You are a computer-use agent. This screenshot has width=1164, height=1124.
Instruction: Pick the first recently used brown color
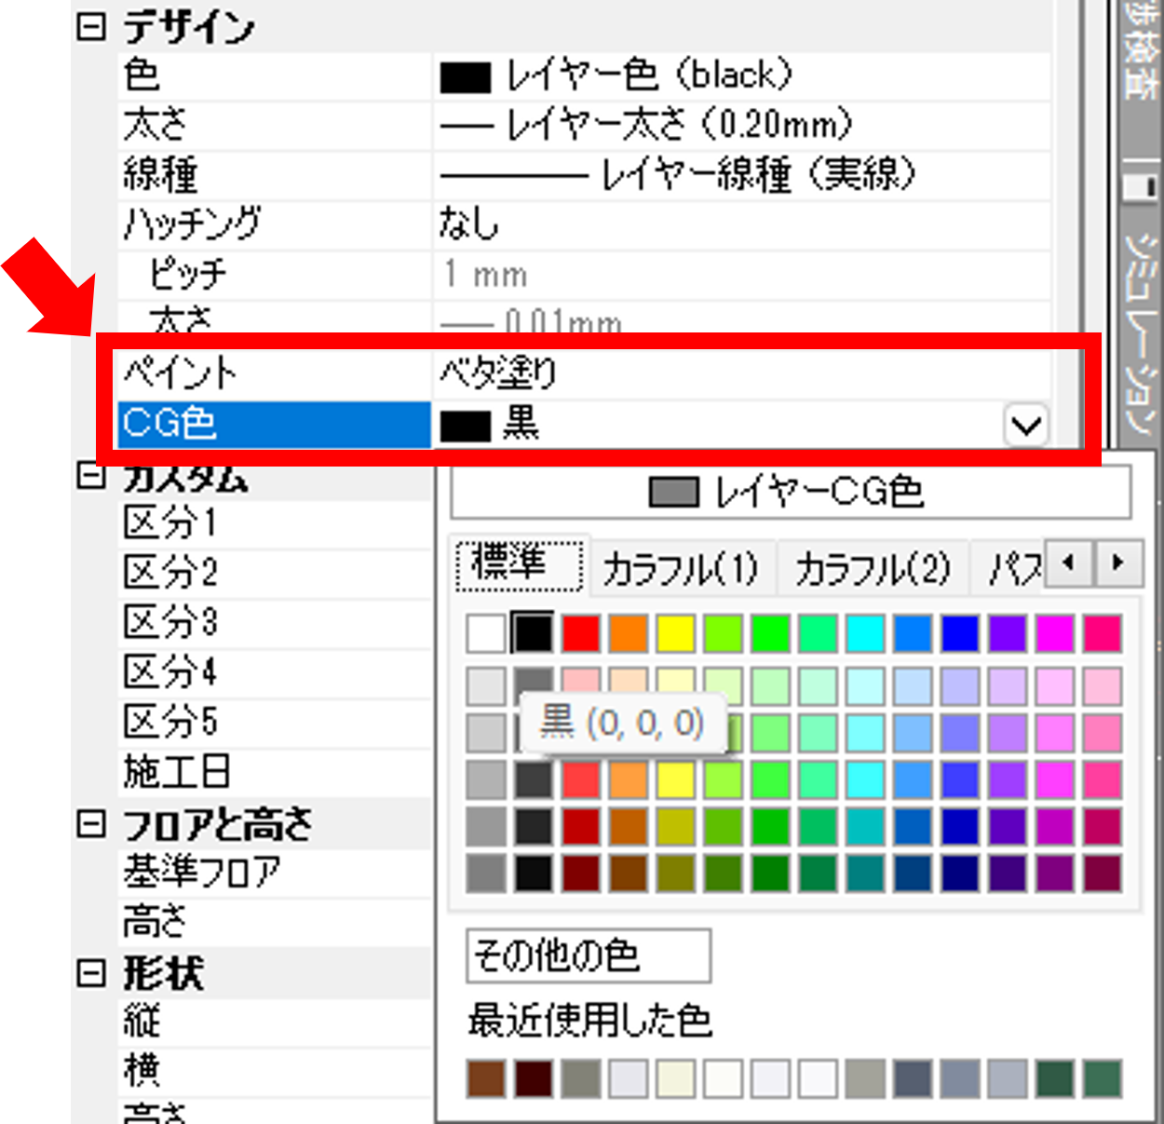click(485, 1079)
